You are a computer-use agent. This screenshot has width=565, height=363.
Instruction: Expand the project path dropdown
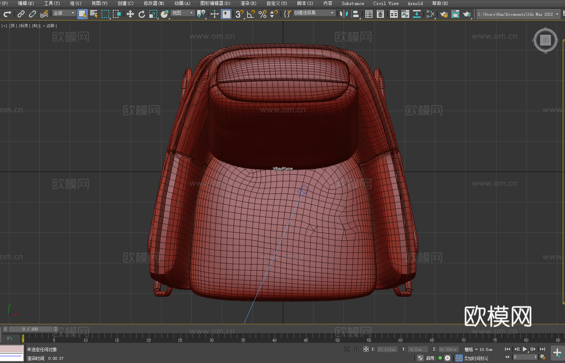(557, 14)
